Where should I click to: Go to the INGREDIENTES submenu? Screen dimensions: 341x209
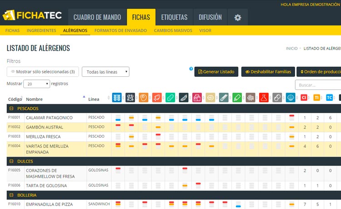coord(41,30)
